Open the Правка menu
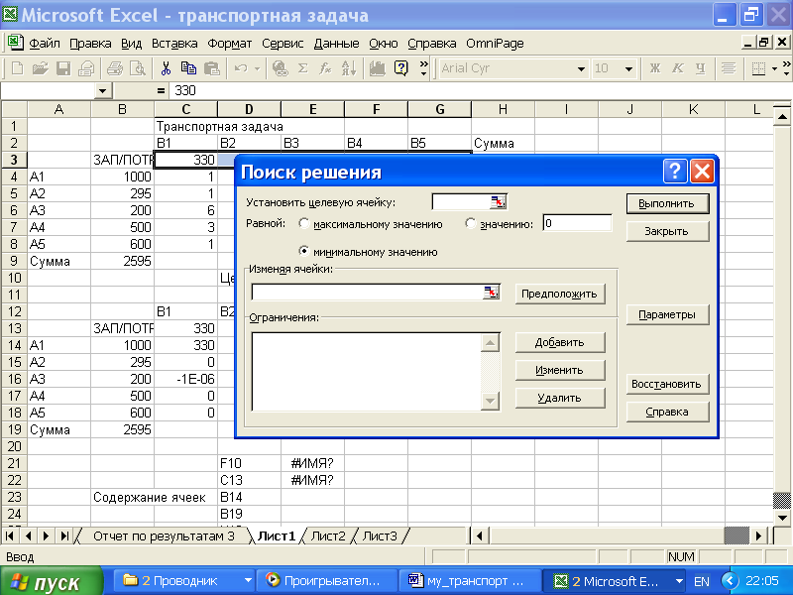This screenshot has height=595, width=793. [90, 44]
